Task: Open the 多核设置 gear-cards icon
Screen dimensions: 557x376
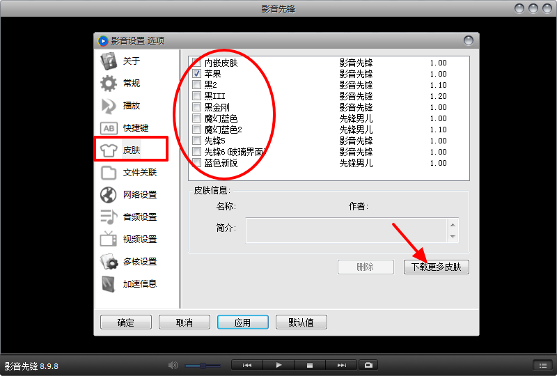Action: pyautogui.click(x=109, y=262)
